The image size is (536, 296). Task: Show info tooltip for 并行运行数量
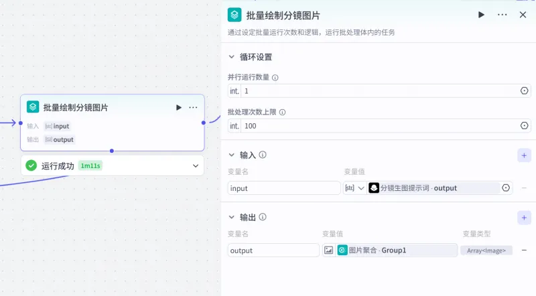coord(275,78)
